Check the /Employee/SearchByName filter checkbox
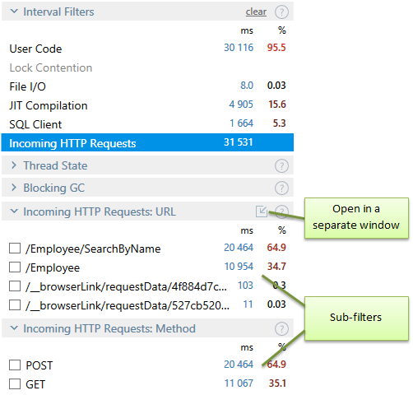Screen dimensions: 413x395 [x=15, y=249]
